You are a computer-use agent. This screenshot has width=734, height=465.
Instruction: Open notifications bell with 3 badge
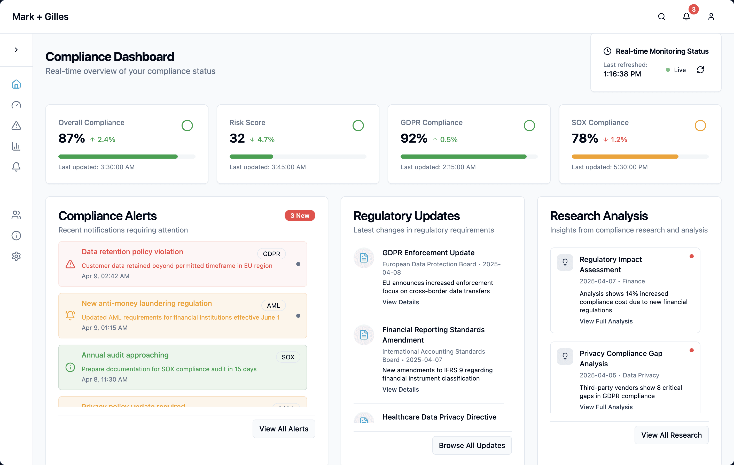686,17
